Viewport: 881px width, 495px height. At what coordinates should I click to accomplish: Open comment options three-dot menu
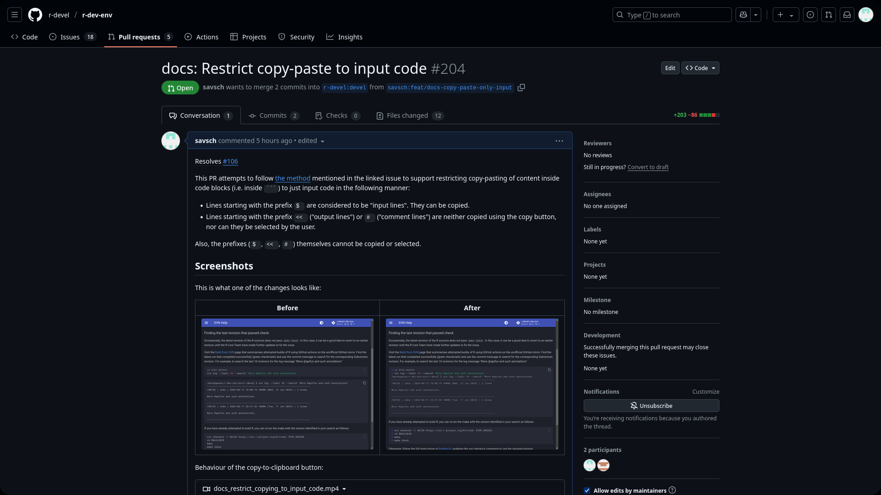559,141
